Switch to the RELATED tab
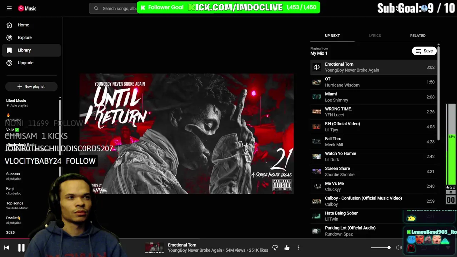The width and height of the screenshot is (457, 257). (x=418, y=36)
